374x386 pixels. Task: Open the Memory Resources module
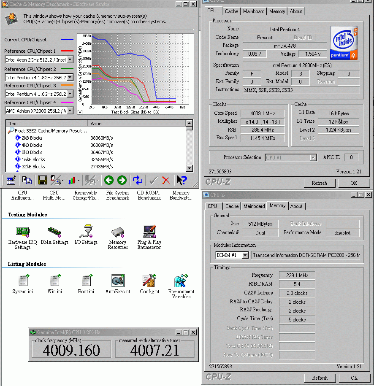click(118, 238)
